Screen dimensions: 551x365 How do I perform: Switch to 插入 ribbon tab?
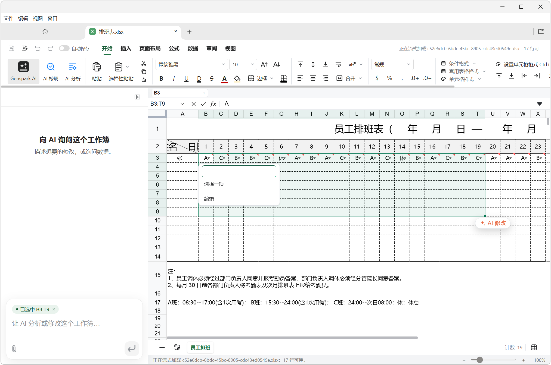tap(126, 49)
